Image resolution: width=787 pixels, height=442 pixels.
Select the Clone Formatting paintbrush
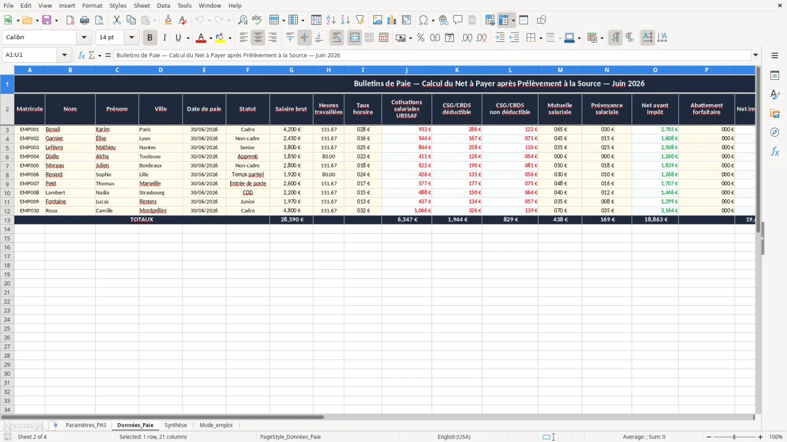pyautogui.click(x=169, y=20)
